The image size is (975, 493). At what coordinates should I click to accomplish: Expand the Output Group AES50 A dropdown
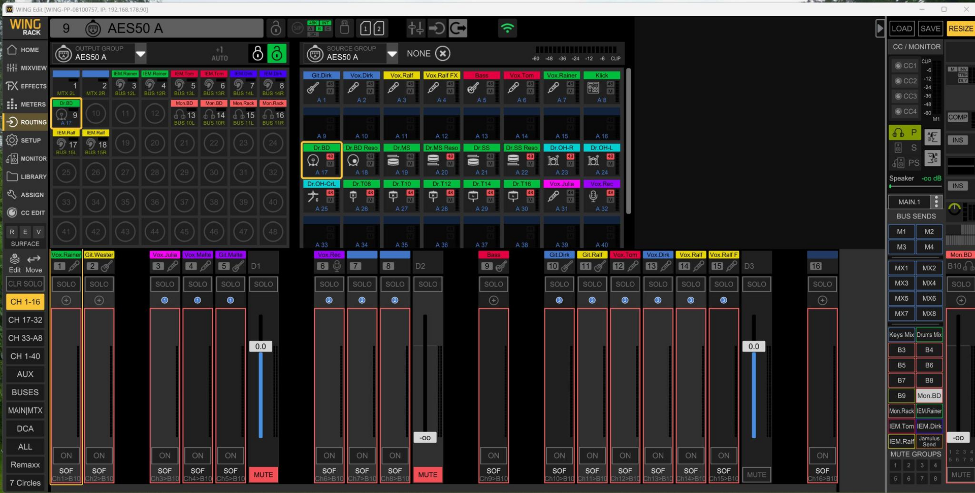coord(141,54)
